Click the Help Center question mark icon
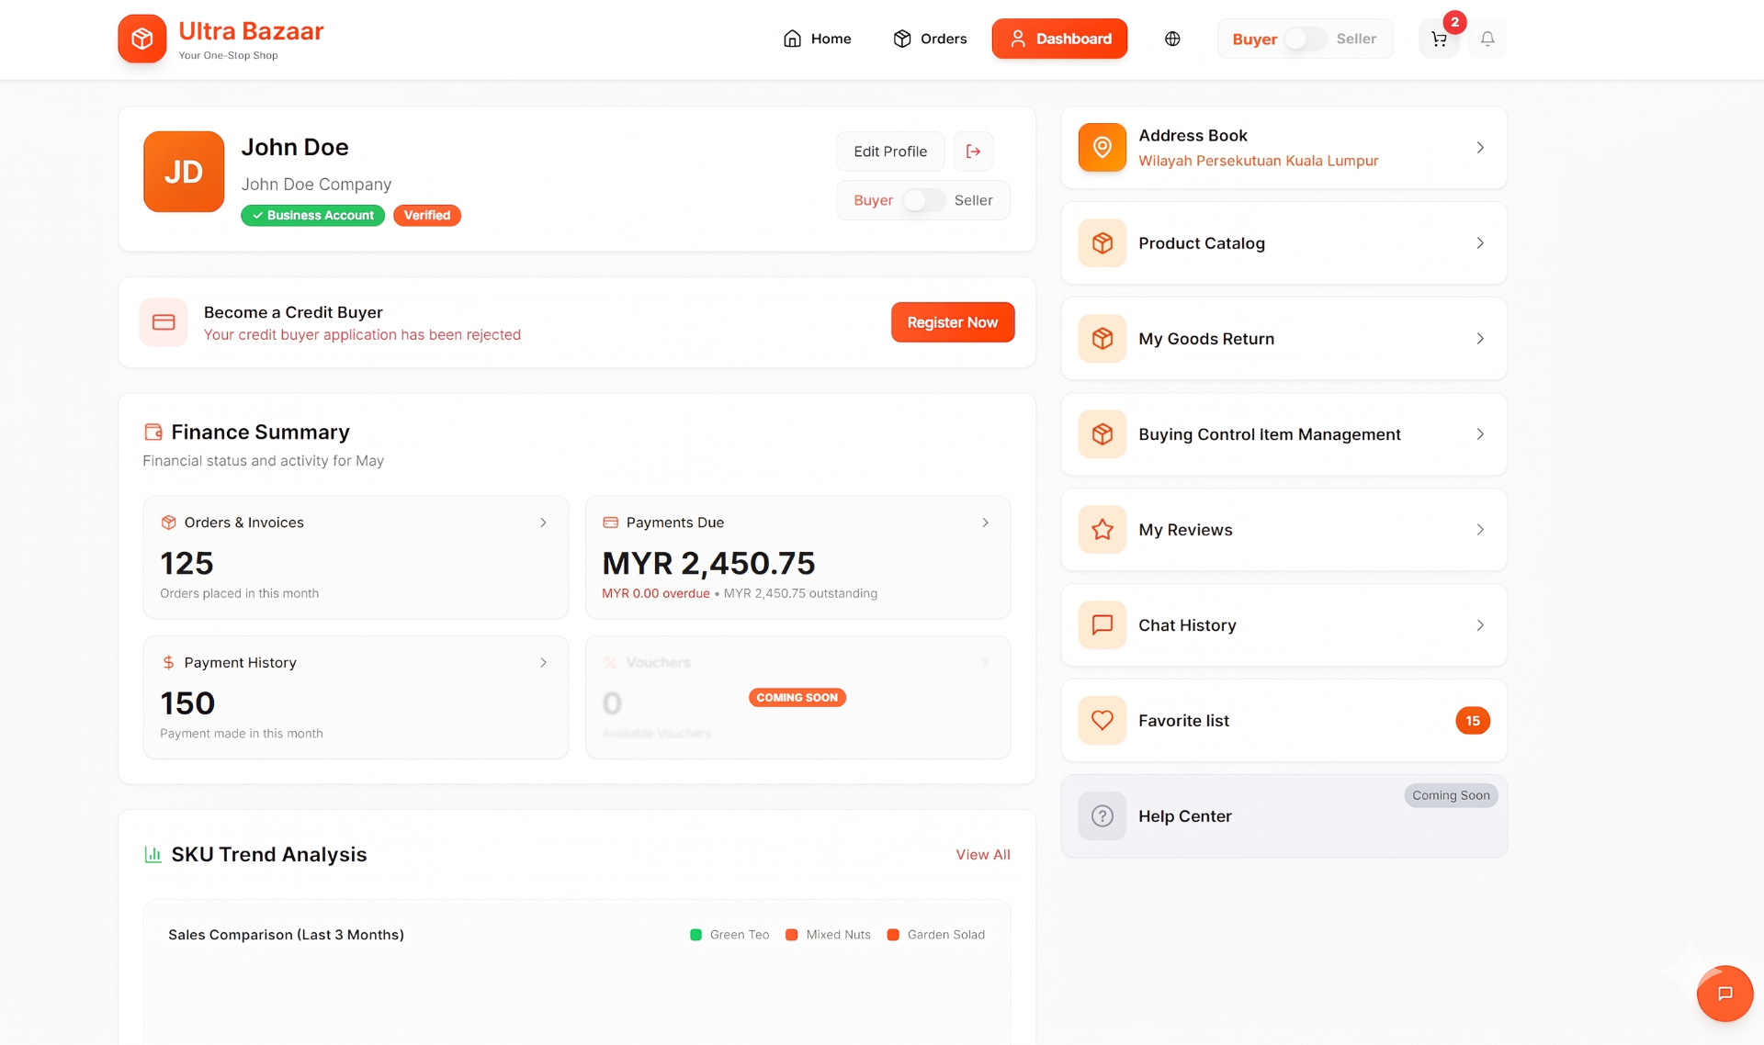 coord(1102,816)
